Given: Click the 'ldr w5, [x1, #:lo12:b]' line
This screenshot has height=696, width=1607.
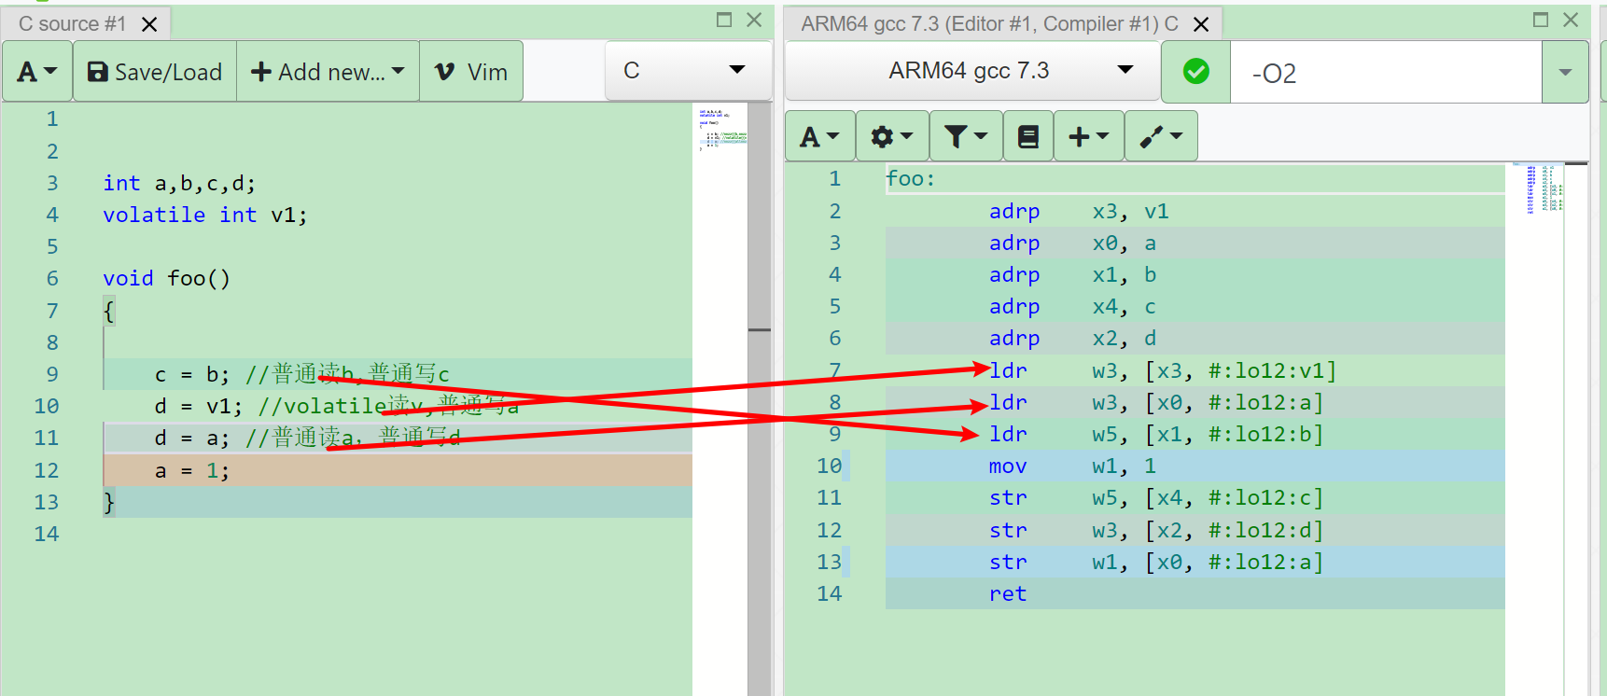Looking at the screenshot, I should [x=1156, y=434].
